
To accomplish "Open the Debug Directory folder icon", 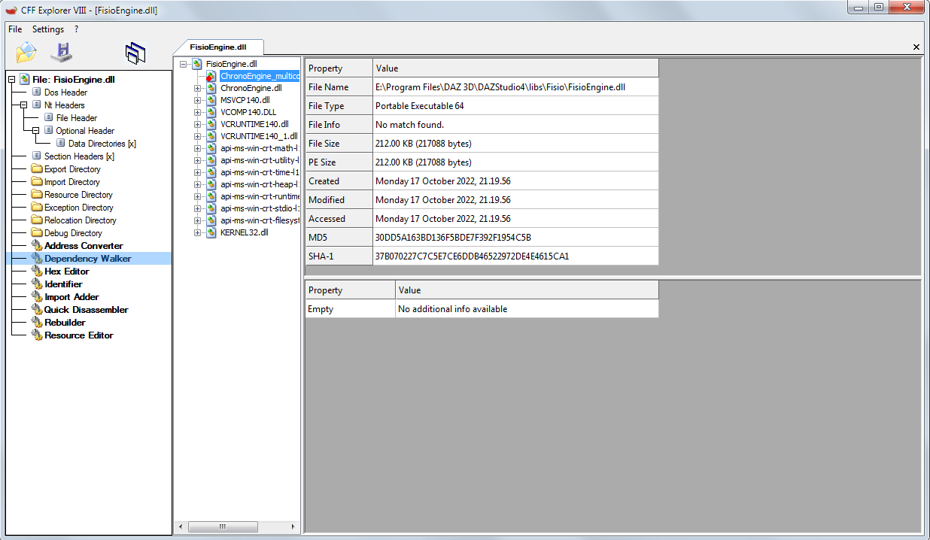I will point(37,233).
